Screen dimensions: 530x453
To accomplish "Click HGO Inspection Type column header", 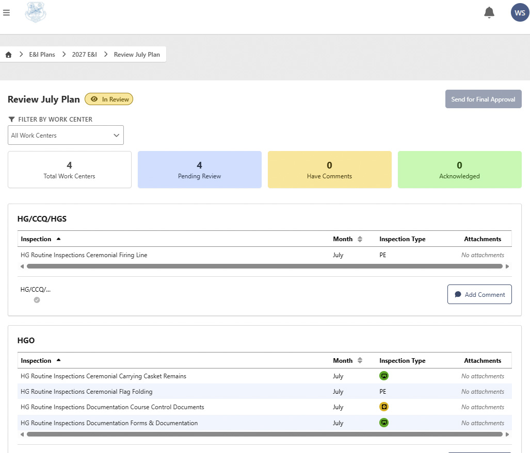I will (x=402, y=361).
